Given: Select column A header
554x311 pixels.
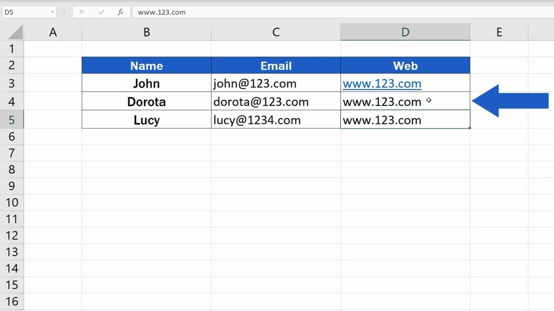Looking at the screenshot, I should [x=53, y=32].
